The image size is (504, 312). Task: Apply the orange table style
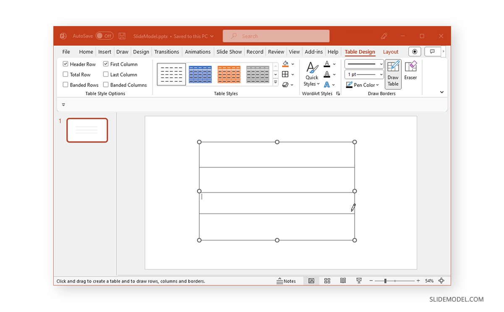coord(229,74)
